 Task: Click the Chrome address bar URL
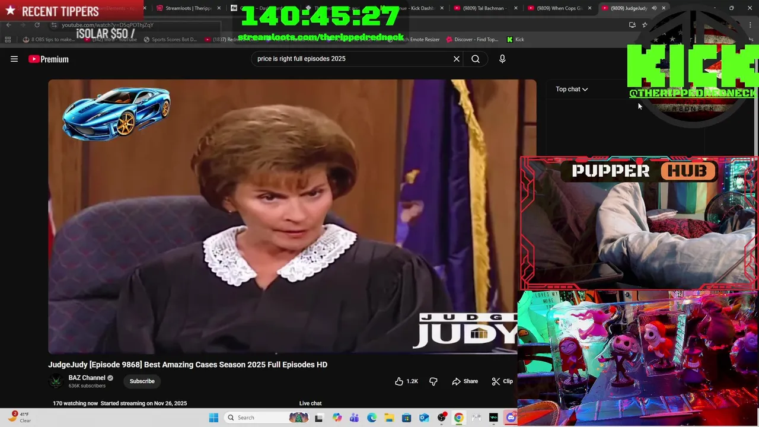coord(107,25)
